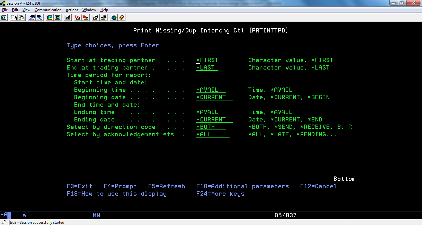422x225 pixels.
Task: Click the Print Screen toolbar icon
Action: pyautogui.click(x=4, y=18)
